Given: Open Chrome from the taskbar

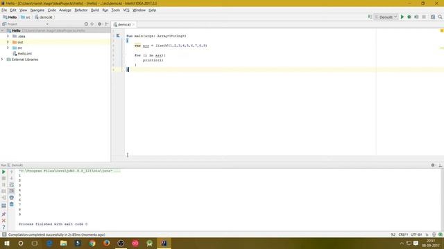Looking at the screenshot, I should [92, 243].
